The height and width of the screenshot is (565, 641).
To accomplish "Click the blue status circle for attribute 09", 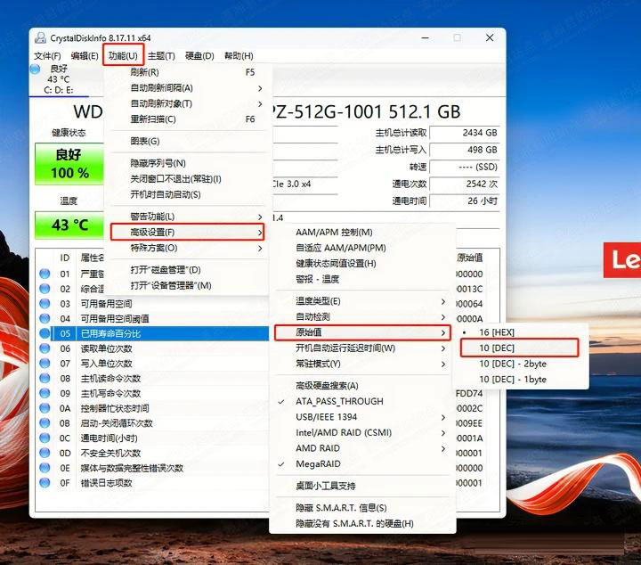I will [45, 393].
